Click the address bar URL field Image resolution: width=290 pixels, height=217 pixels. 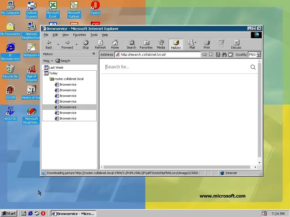pos(158,55)
